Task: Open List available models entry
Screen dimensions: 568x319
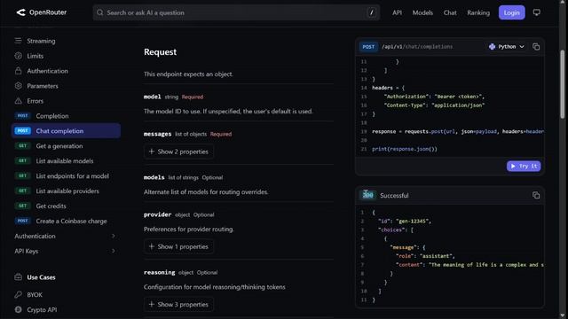Action: pos(65,161)
